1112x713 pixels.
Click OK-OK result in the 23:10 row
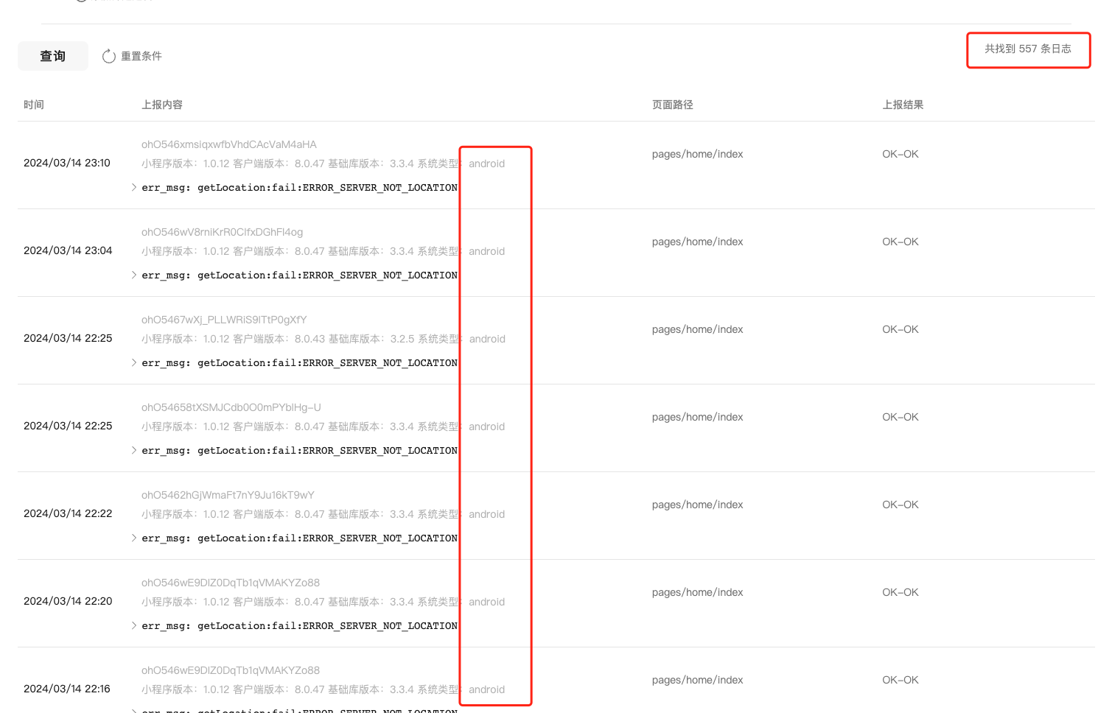click(x=901, y=154)
